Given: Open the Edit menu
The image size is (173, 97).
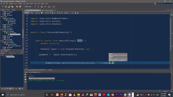Looking at the screenshot, I should click(4, 4).
